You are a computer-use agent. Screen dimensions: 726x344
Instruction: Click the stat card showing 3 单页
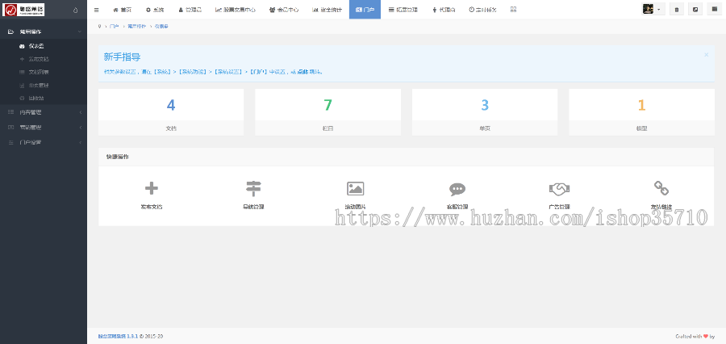click(x=485, y=112)
